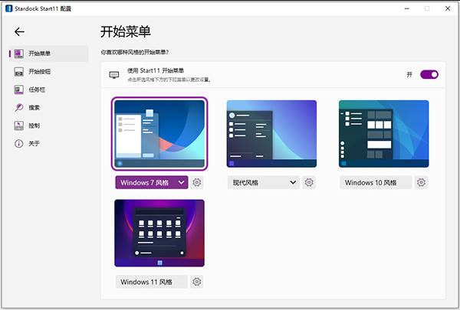Toggle the Start11 start menu switch
The height and width of the screenshot is (310, 460).
[429, 74]
